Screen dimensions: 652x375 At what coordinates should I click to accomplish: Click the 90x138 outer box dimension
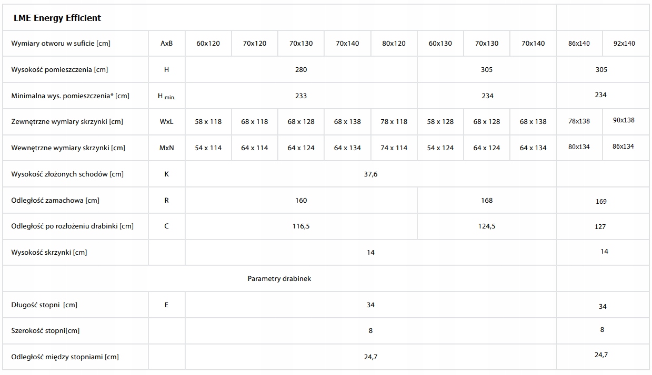624,120
